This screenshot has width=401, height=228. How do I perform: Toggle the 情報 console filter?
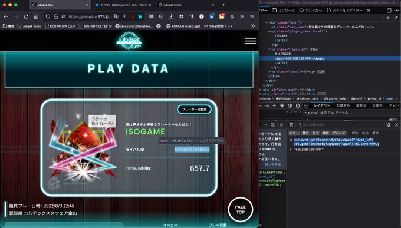pos(326,133)
